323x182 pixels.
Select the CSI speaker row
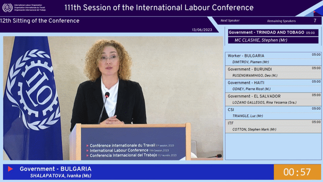pyautogui.click(x=273, y=112)
